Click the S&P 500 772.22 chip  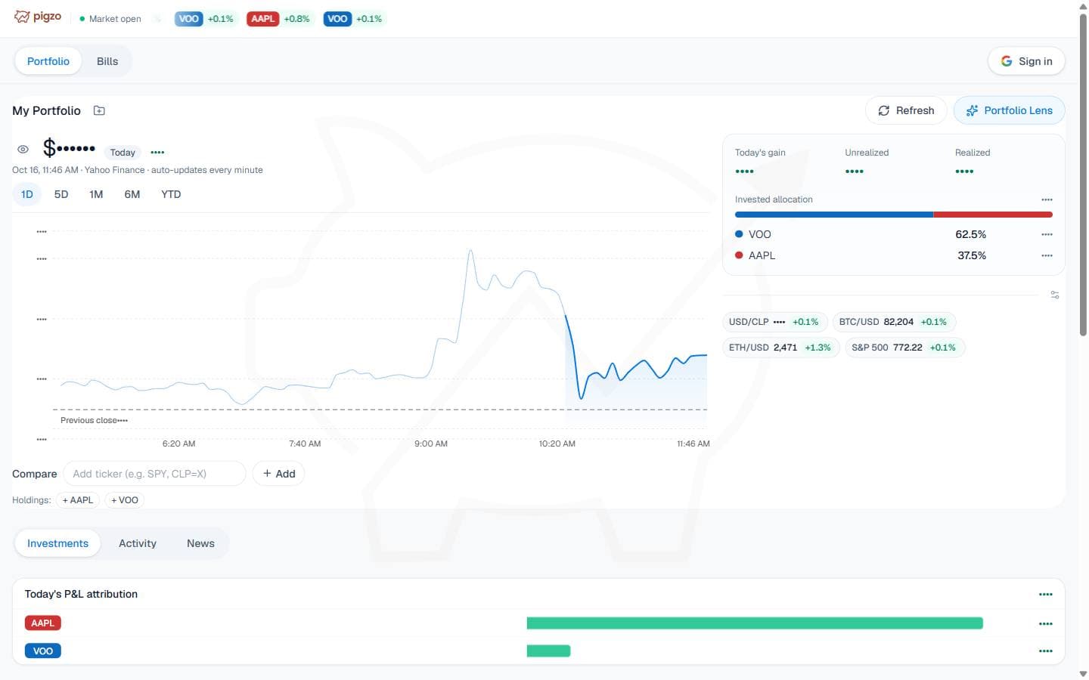tap(904, 348)
